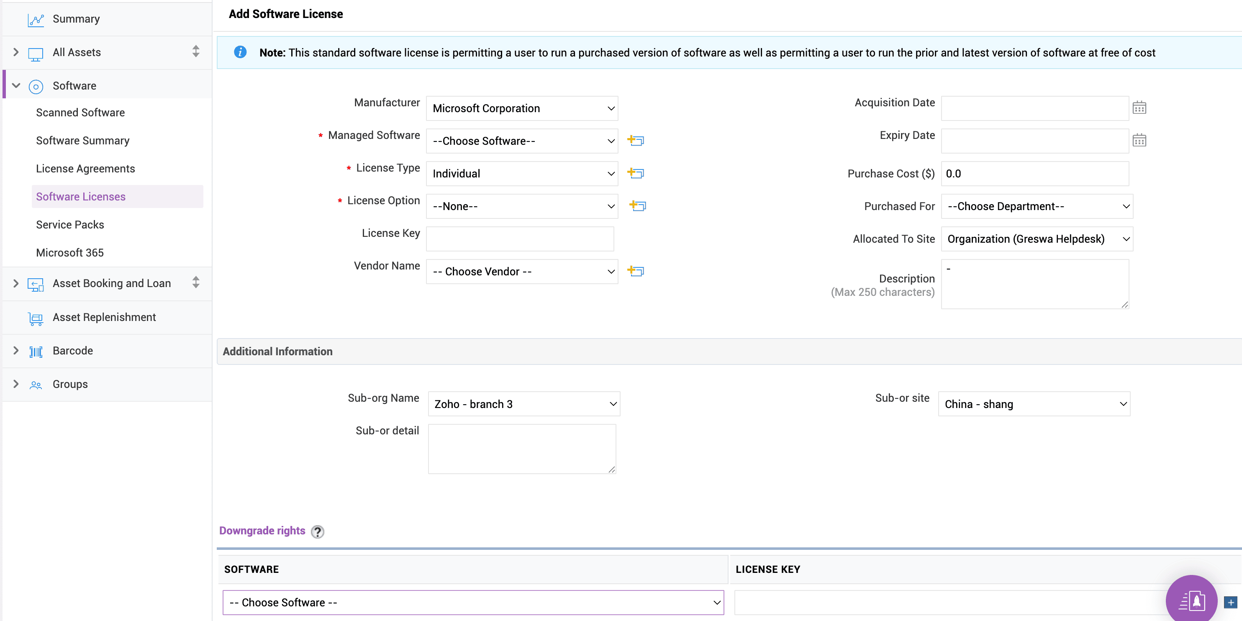
Task: Open the Manufacturer dropdown
Action: [522, 108]
